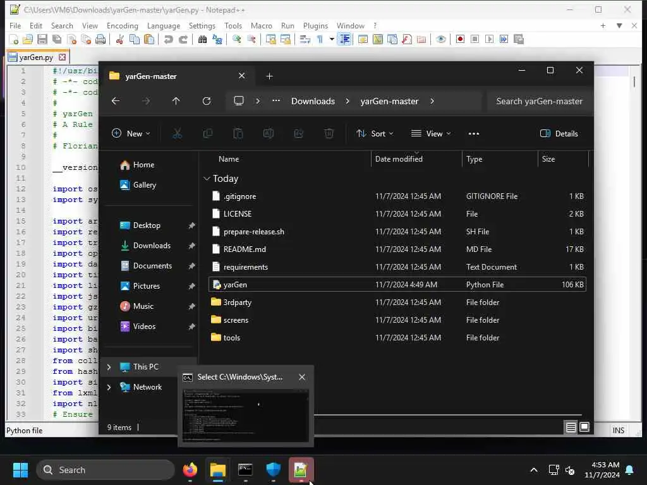Select the 3rdparty folder

click(397, 302)
